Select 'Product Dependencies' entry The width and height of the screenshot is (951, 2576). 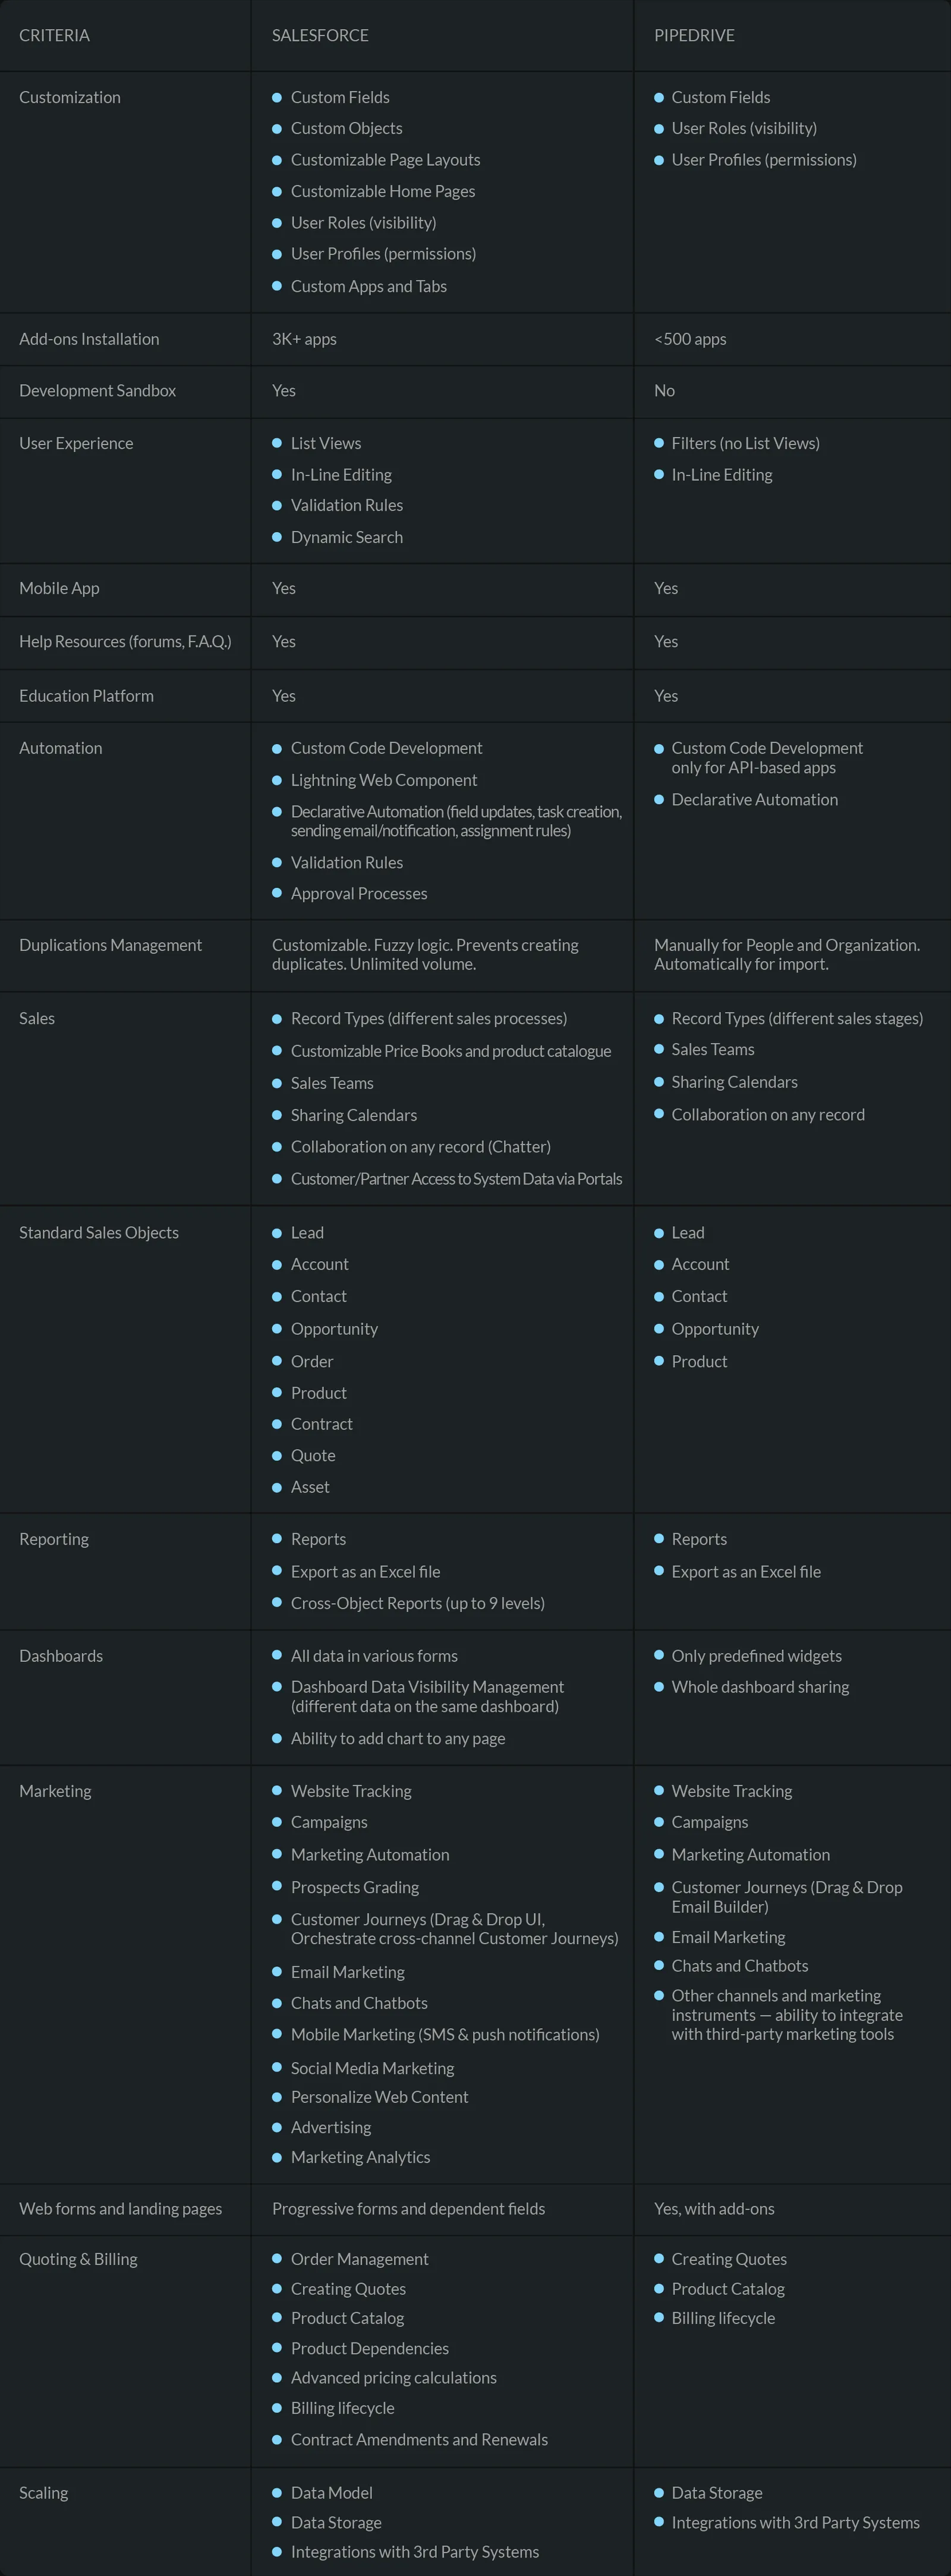(x=370, y=2349)
